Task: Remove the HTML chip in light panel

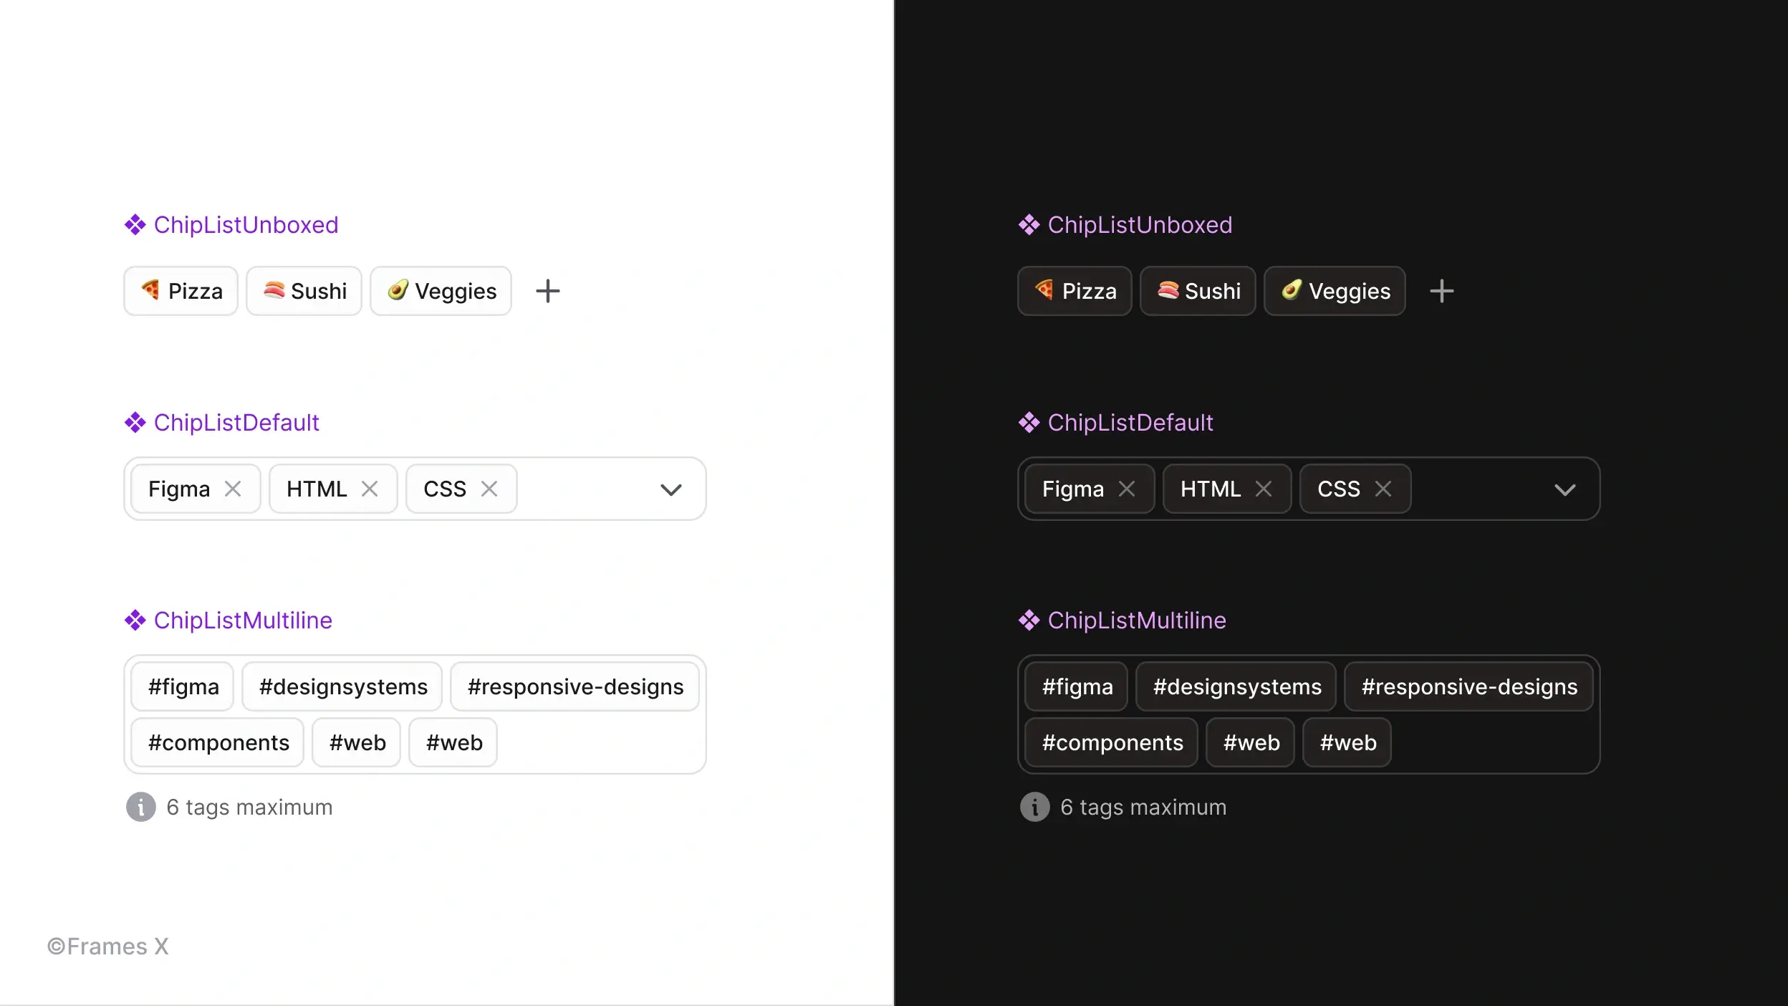Action: coord(370,489)
